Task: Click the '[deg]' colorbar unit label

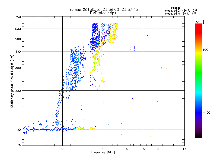Action: click(199, 22)
